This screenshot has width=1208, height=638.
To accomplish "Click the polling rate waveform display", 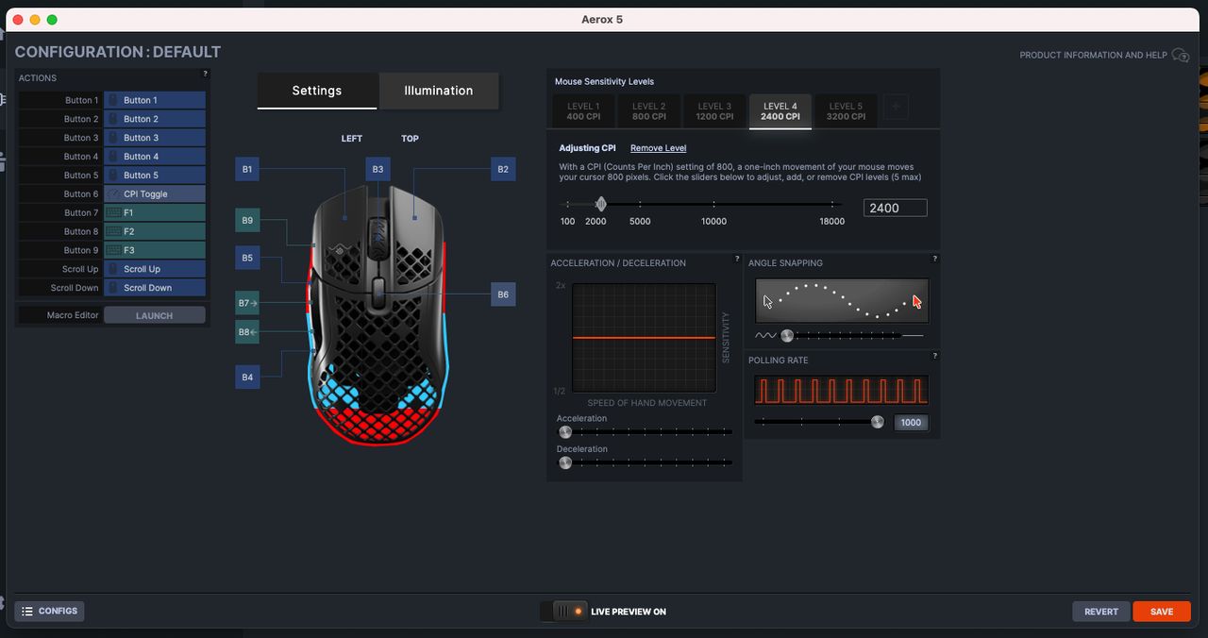I will pyautogui.click(x=841, y=391).
